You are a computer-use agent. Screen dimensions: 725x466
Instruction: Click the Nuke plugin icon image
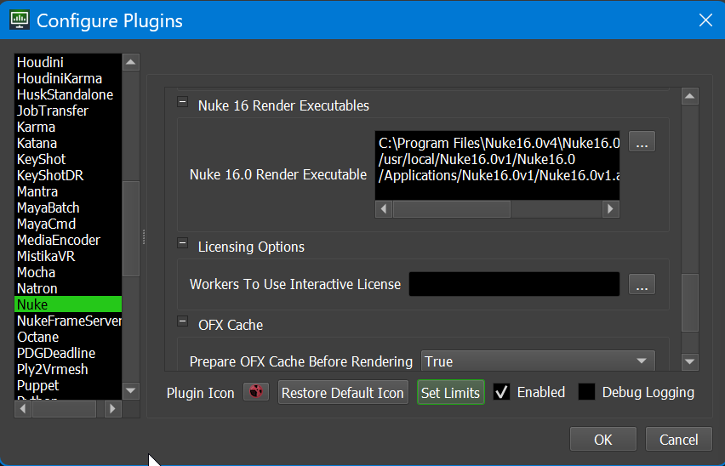(255, 392)
